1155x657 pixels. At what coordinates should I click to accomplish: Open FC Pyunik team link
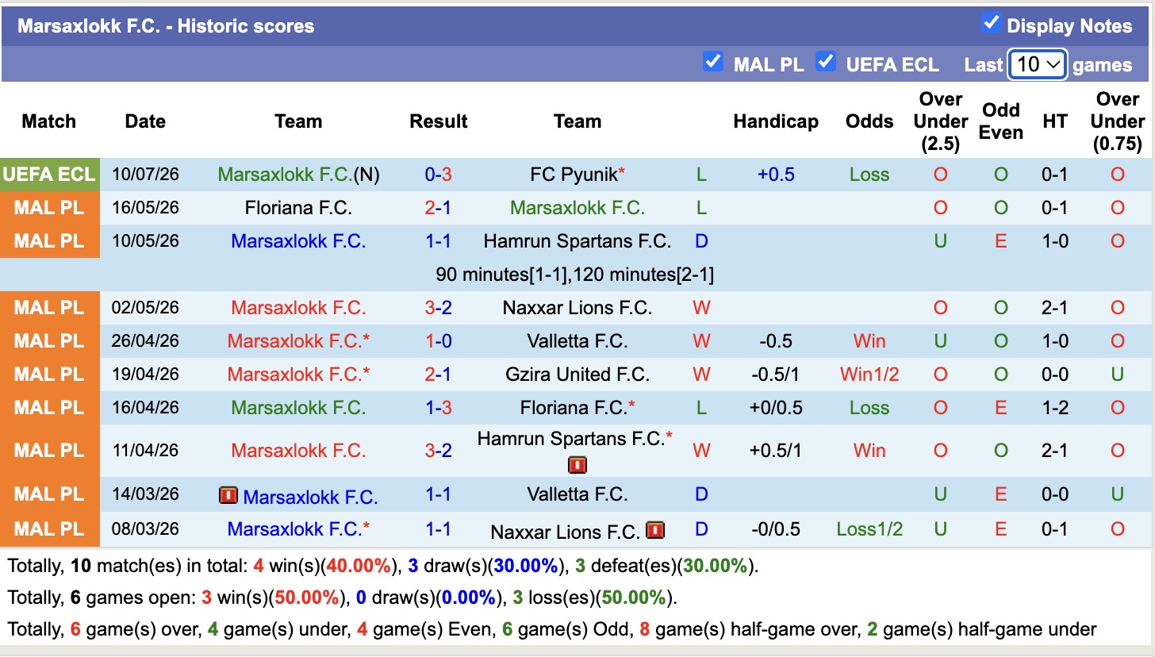click(x=574, y=175)
